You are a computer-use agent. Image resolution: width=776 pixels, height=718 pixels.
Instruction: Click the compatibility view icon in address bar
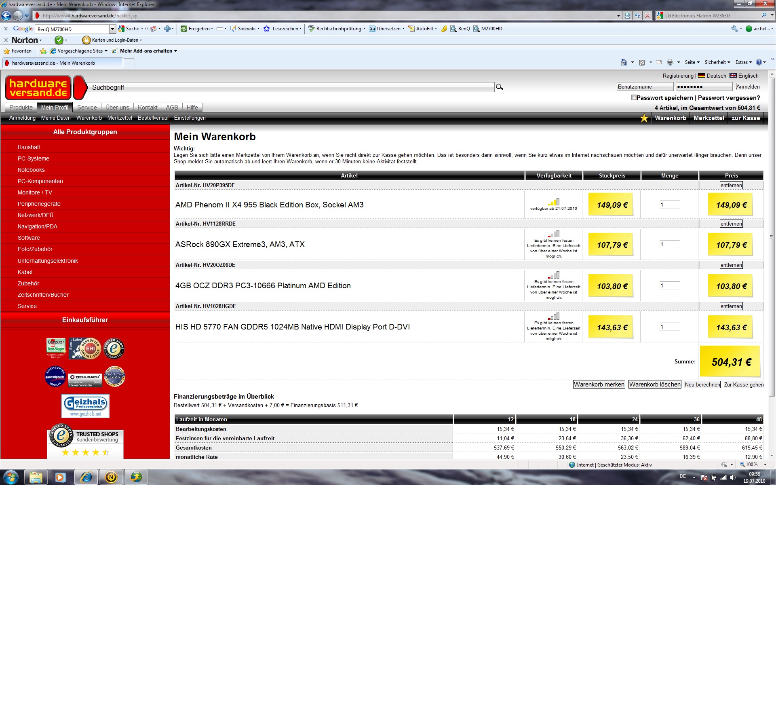coord(627,16)
